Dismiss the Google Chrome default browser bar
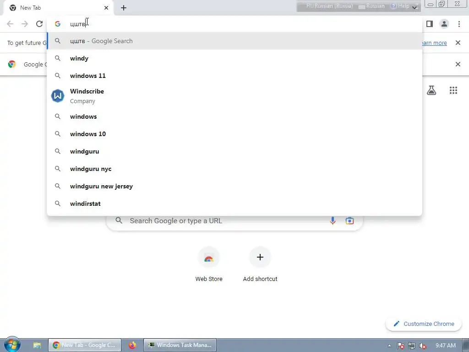Screen dimensions: 469x352 pyautogui.click(x=458, y=64)
